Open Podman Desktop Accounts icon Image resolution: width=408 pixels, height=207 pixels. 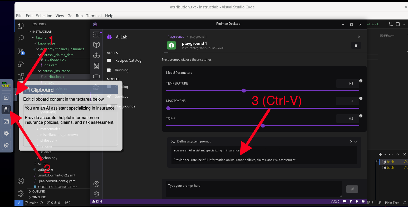click(96, 184)
